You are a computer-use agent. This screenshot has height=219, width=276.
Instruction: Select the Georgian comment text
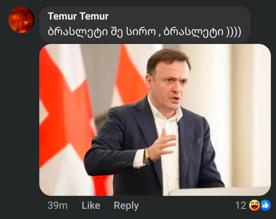tap(146, 31)
